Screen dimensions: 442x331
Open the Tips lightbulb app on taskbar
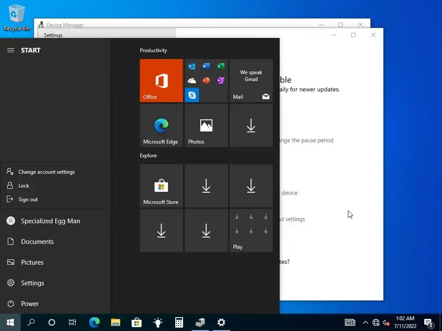158,322
